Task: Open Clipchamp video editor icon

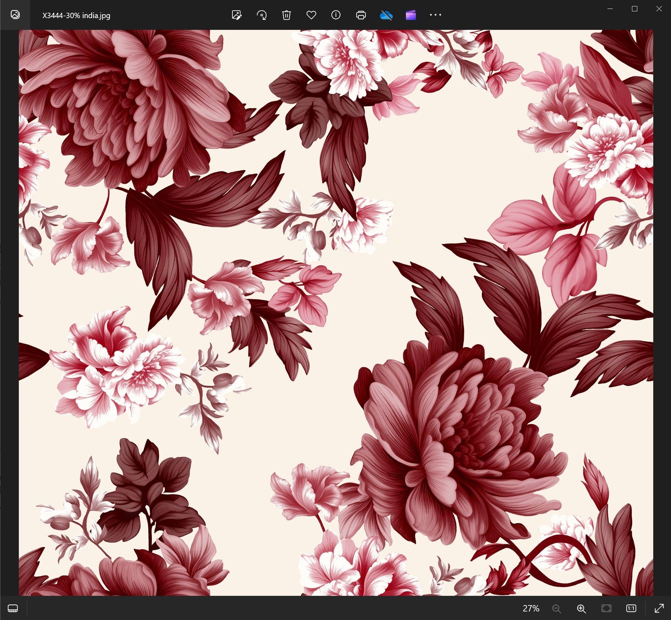Action: click(411, 15)
